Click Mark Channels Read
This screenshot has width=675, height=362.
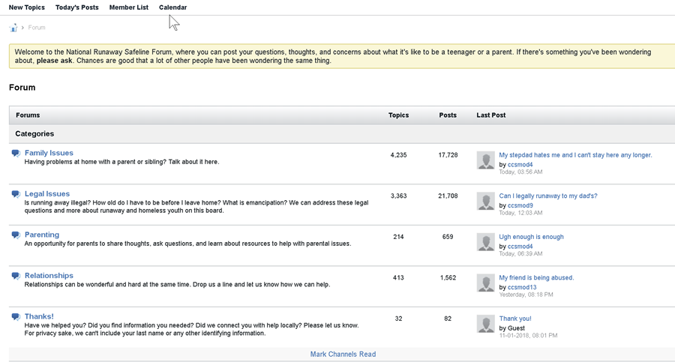pos(343,355)
